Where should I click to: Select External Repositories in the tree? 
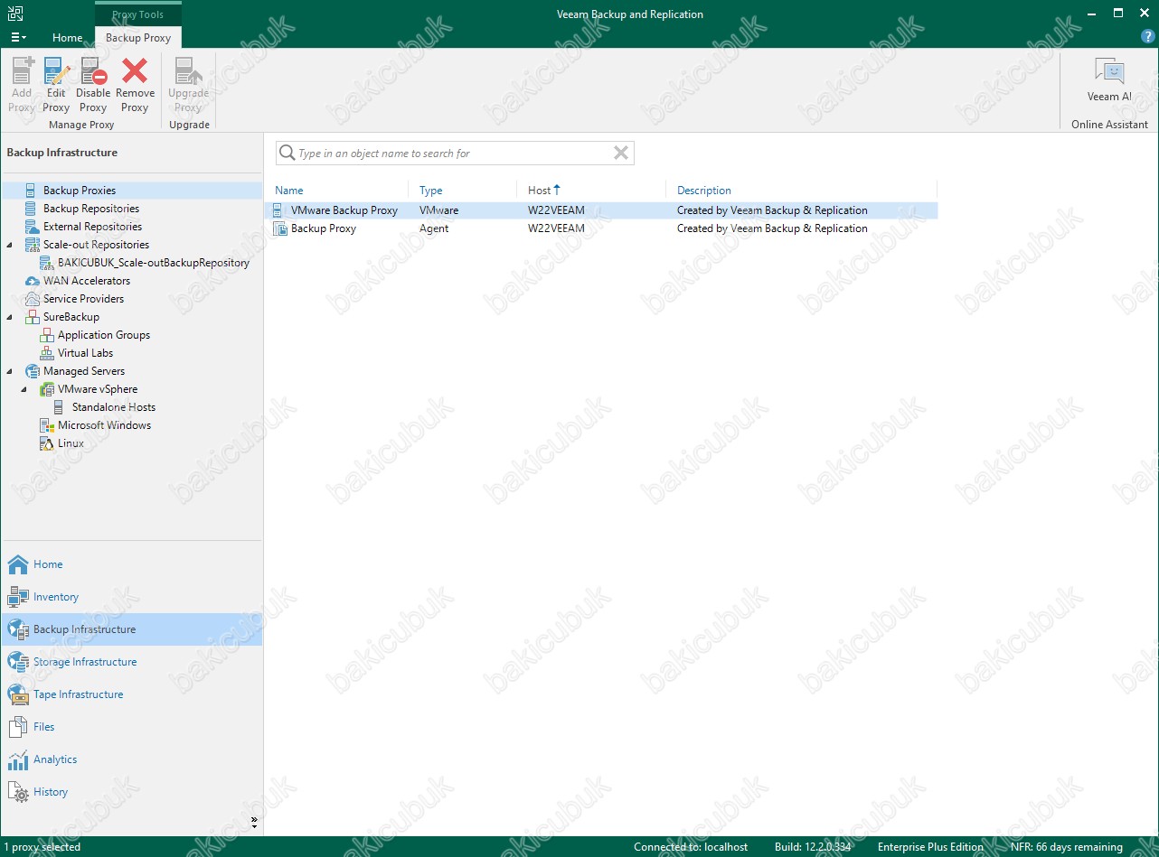pyautogui.click(x=92, y=227)
